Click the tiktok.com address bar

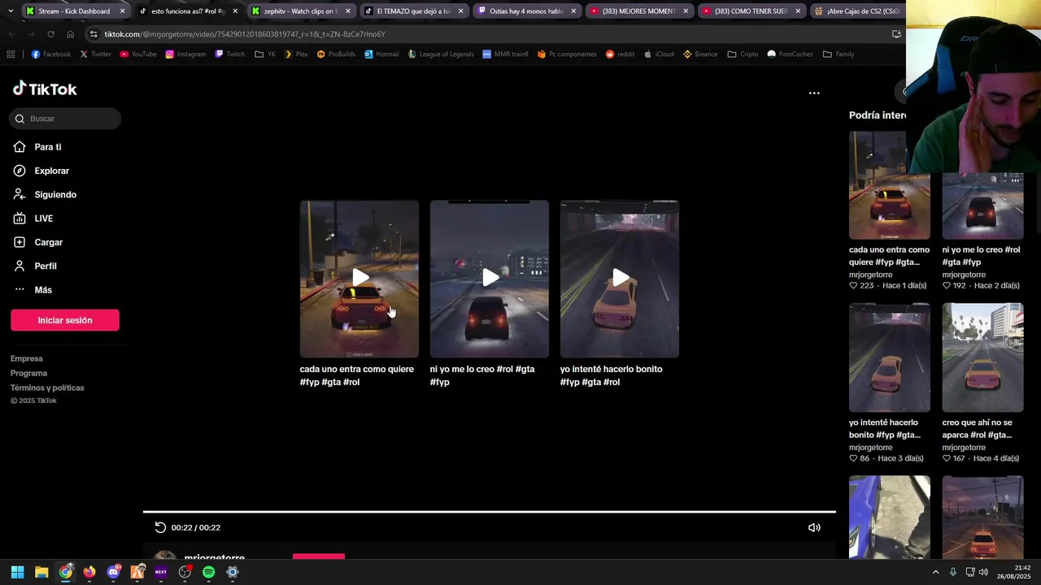pos(488,34)
